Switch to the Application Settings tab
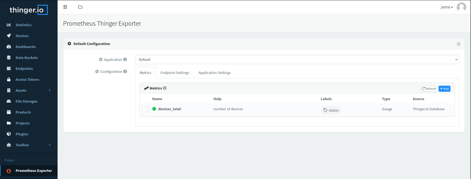Screen dimensions: 471x179 point(214,73)
